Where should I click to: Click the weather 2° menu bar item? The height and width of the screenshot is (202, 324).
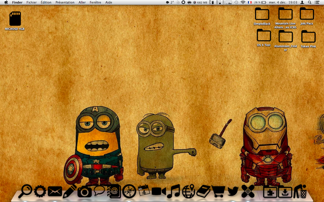(170, 2)
